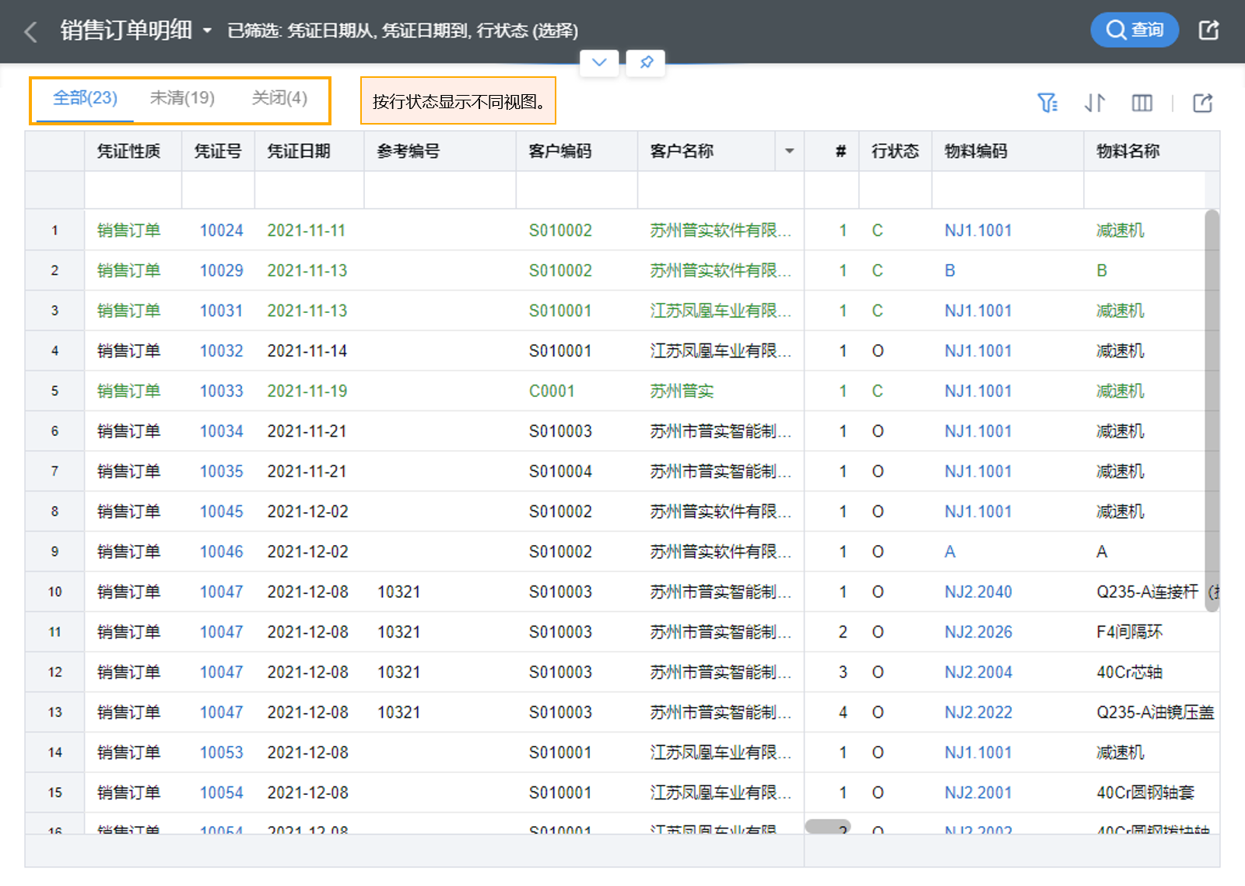Switch to the 全部(23) tab

pyautogui.click(x=85, y=98)
